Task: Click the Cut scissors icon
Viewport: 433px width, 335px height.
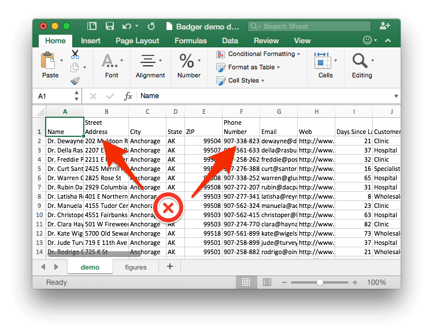Action: [75, 54]
